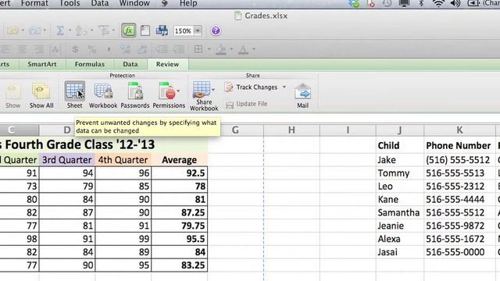Click the volume speaker icon in menu bar
500x281 pixels.
tap(455, 3)
